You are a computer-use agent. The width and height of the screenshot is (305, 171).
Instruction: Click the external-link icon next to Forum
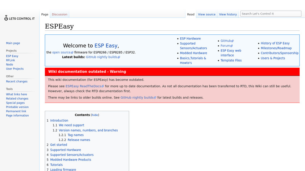232,46
